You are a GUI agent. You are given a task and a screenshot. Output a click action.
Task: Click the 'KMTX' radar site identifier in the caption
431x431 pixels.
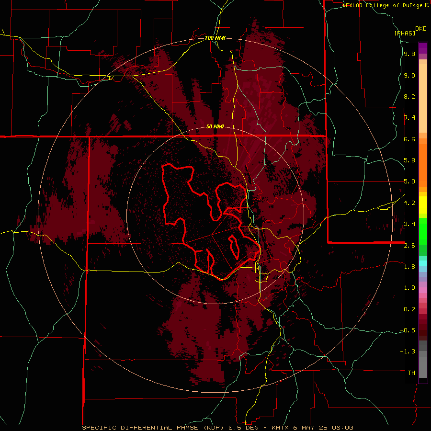click(x=281, y=428)
